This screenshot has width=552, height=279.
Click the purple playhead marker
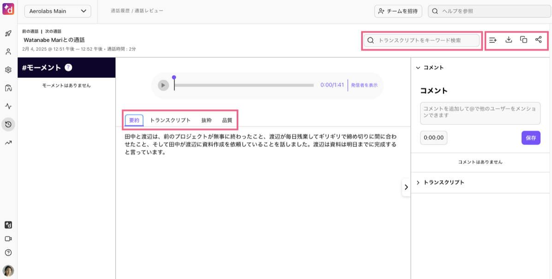(174, 77)
